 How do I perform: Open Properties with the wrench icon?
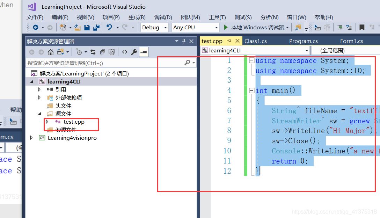tap(134, 52)
